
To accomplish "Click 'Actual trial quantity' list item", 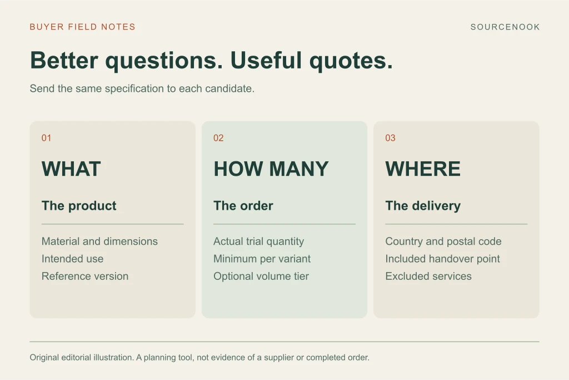I will pyautogui.click(x=259, y=241).
